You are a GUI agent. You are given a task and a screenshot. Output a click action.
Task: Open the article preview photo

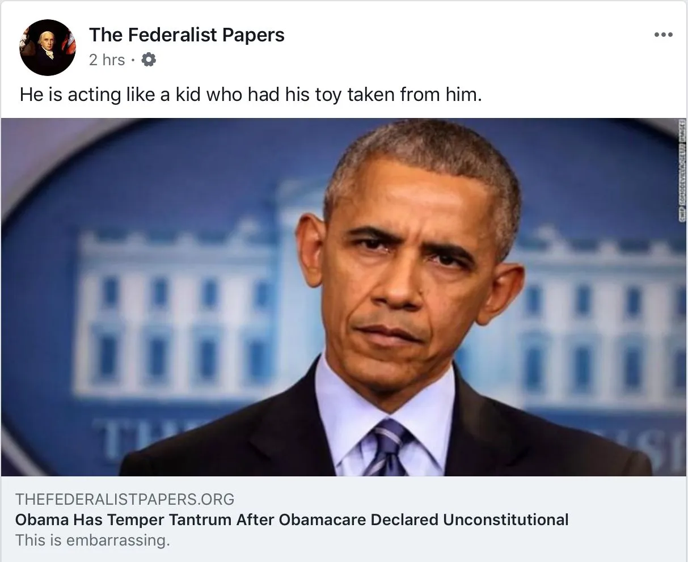(344, 297)
